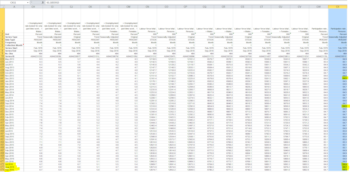Select row header 1
Screen dimensions: 350x172
point(2,20)
